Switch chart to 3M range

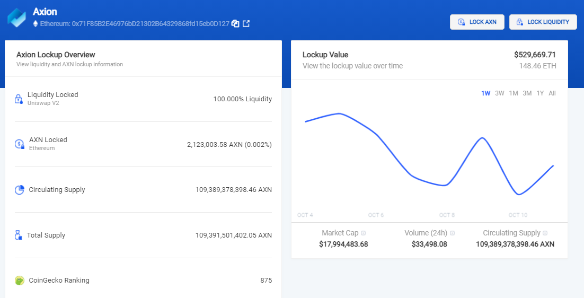pyautogui.click(x=527, y=93)
